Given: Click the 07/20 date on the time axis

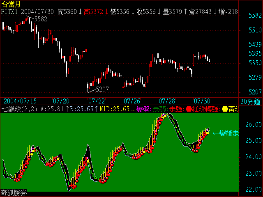Looking at the screenshot, I should pos(61,101).
